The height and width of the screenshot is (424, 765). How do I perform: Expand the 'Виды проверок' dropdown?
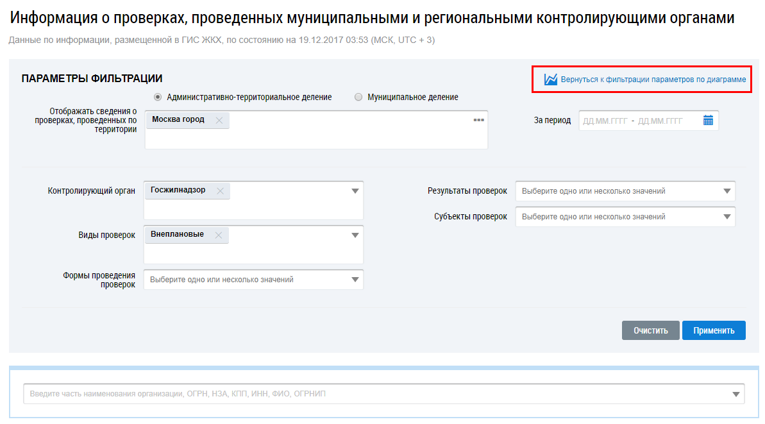(355, 235)
